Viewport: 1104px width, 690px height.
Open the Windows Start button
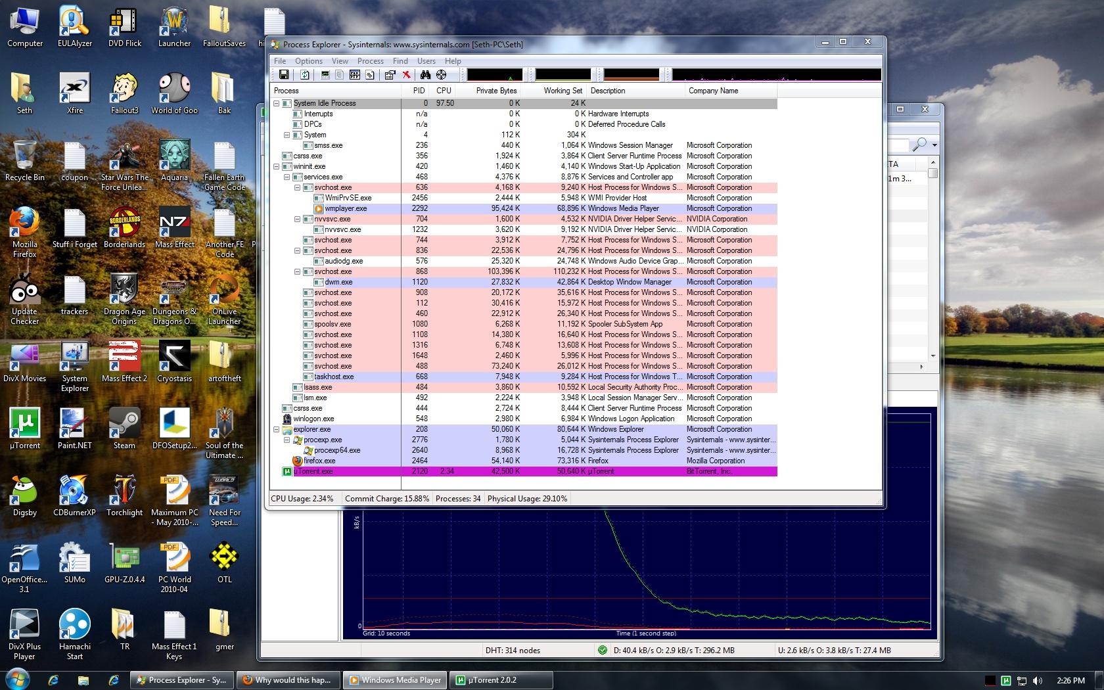(17, 679)
